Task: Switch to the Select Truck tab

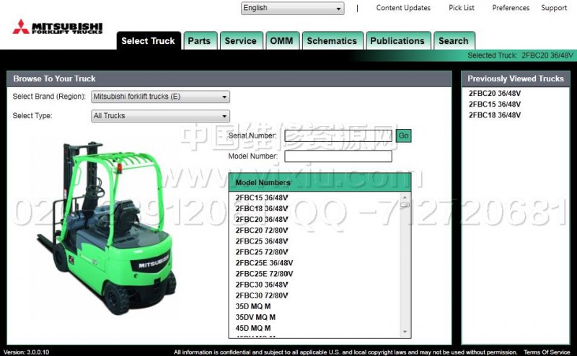Action: point(149,41)
